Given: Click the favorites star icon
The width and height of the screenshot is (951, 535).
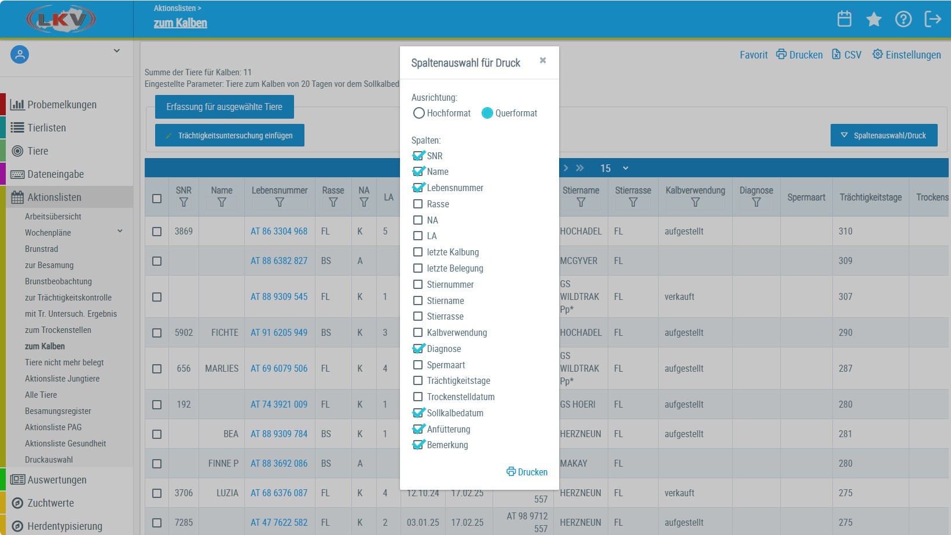Looking at the screenshot, I should pos(873,19).
